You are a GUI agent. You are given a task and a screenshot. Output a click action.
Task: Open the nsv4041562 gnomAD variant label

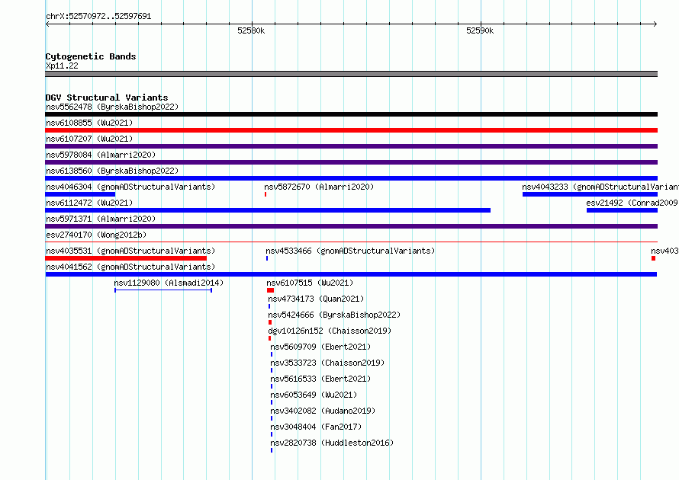click(130, 267)
